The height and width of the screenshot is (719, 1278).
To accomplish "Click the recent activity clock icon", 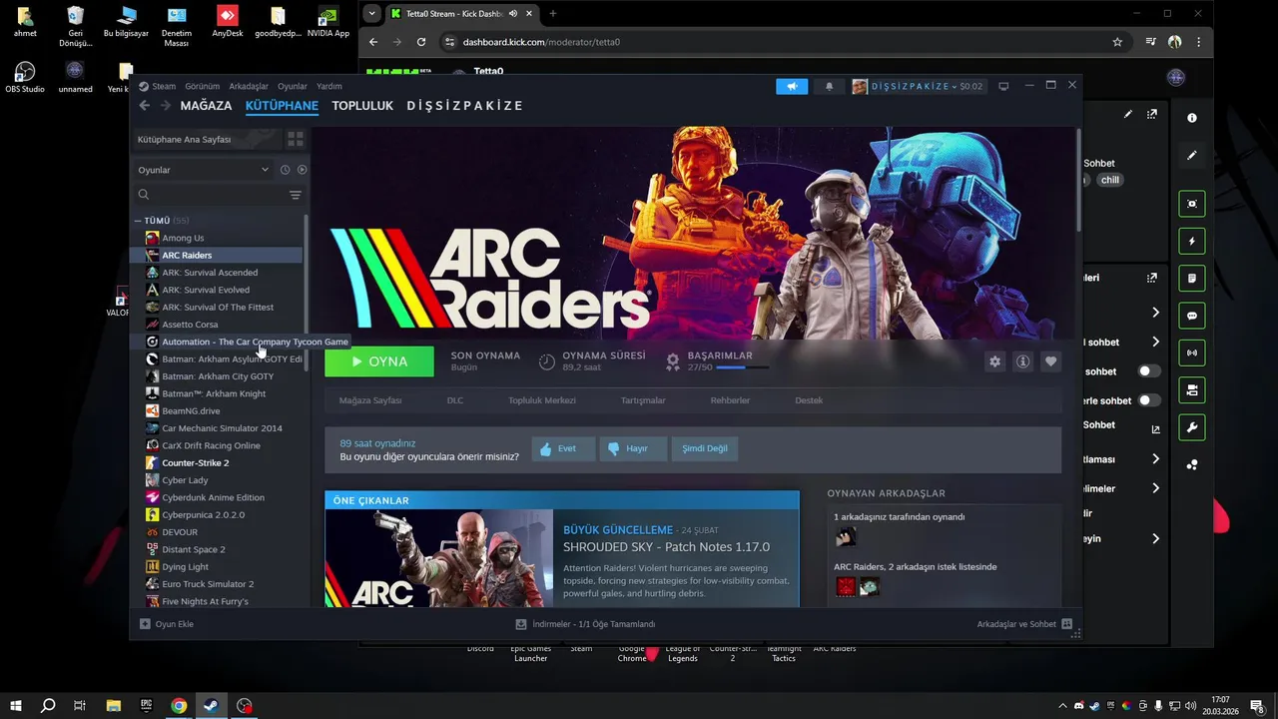I will coord(285,170).
